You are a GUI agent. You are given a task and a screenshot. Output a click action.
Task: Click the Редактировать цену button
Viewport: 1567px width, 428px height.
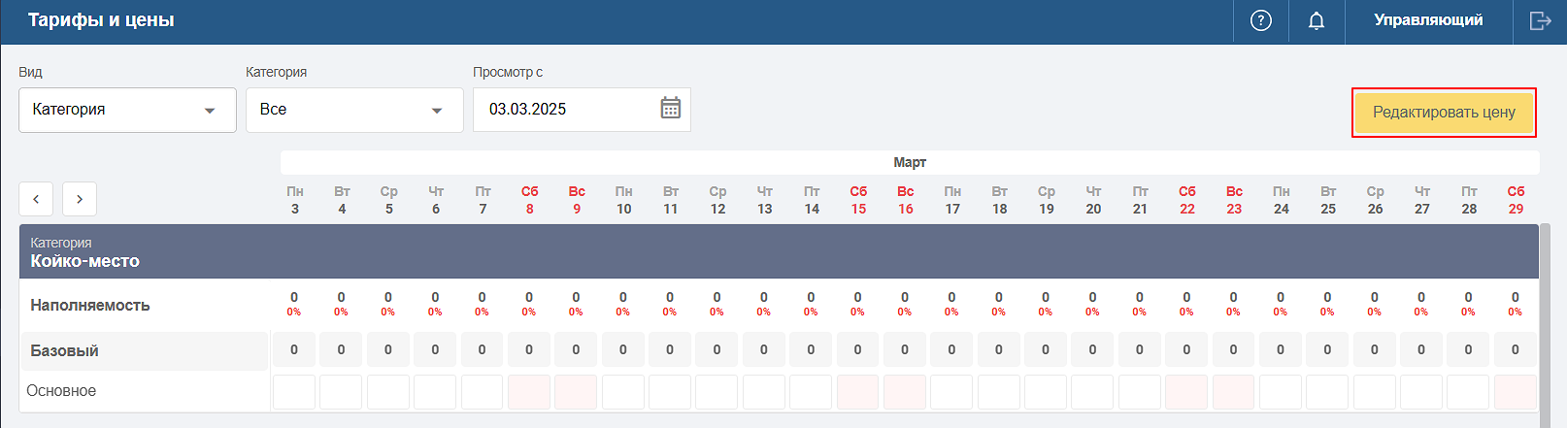[x=1444, y=113]
